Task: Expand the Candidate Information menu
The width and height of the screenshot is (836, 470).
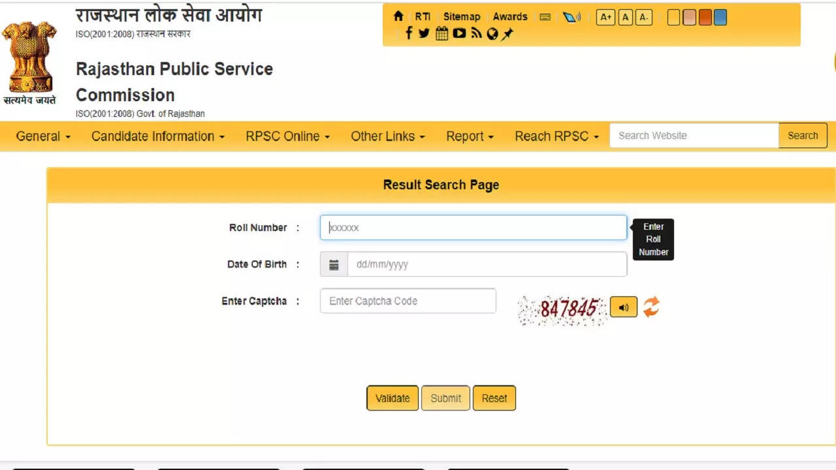Action: 157,136
